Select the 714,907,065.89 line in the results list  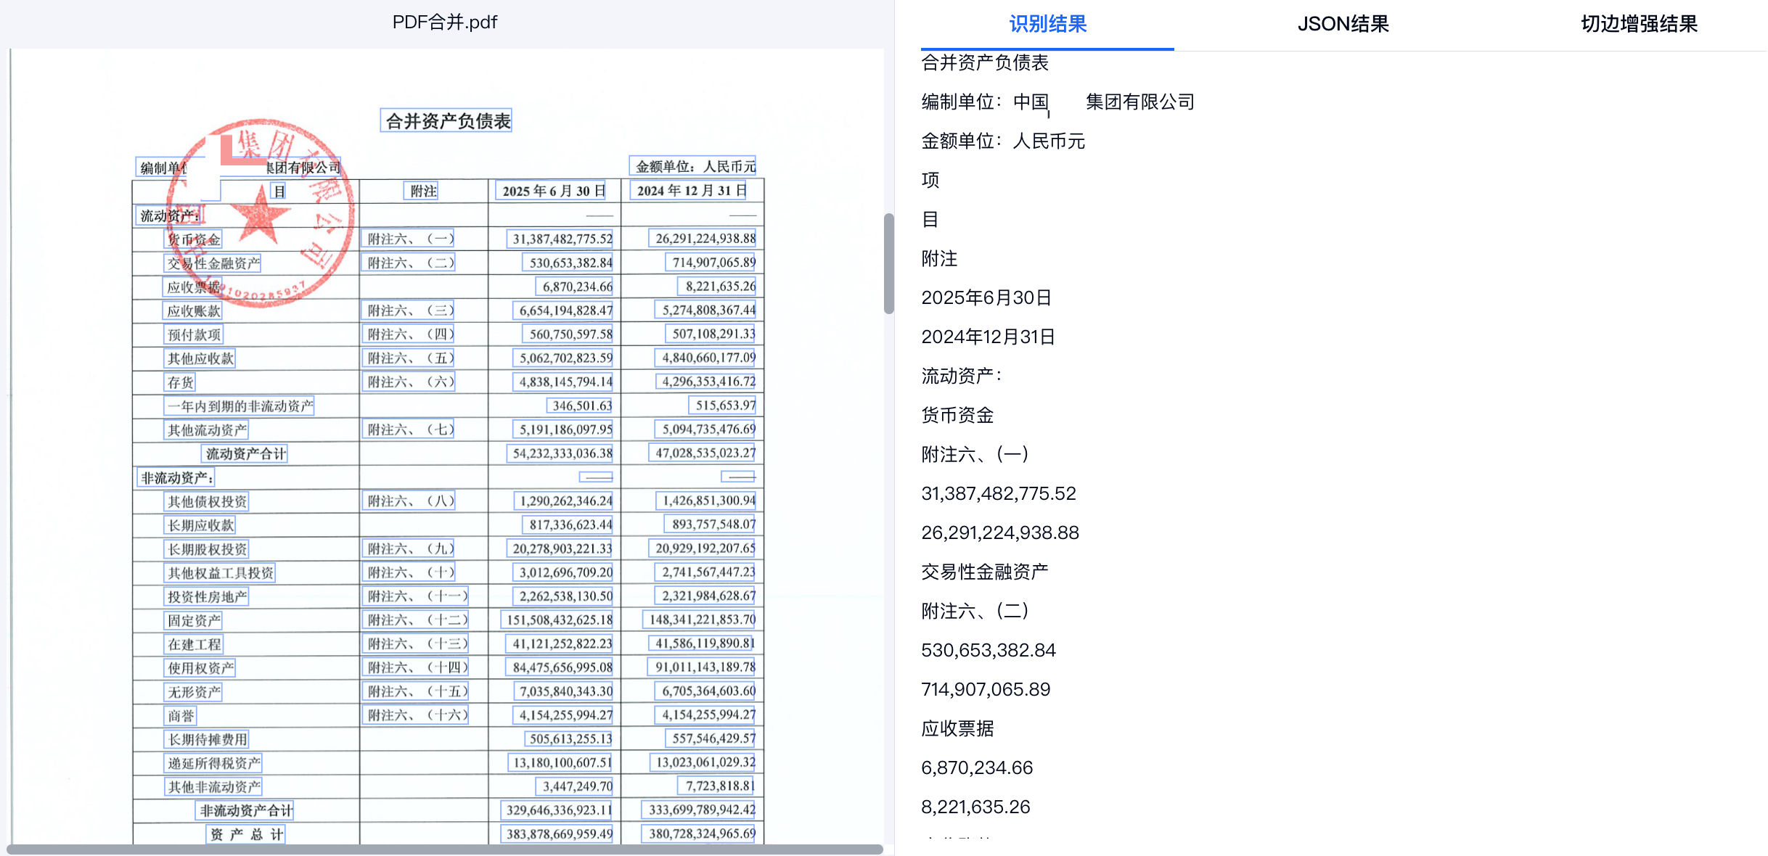click(x=985, y=689)
